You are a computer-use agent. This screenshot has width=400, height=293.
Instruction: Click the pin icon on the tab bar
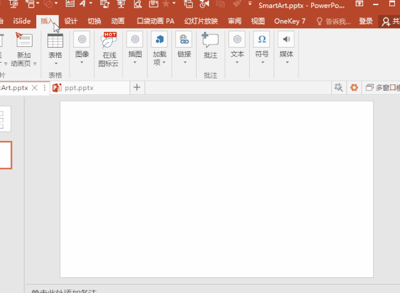coord(339,88)
